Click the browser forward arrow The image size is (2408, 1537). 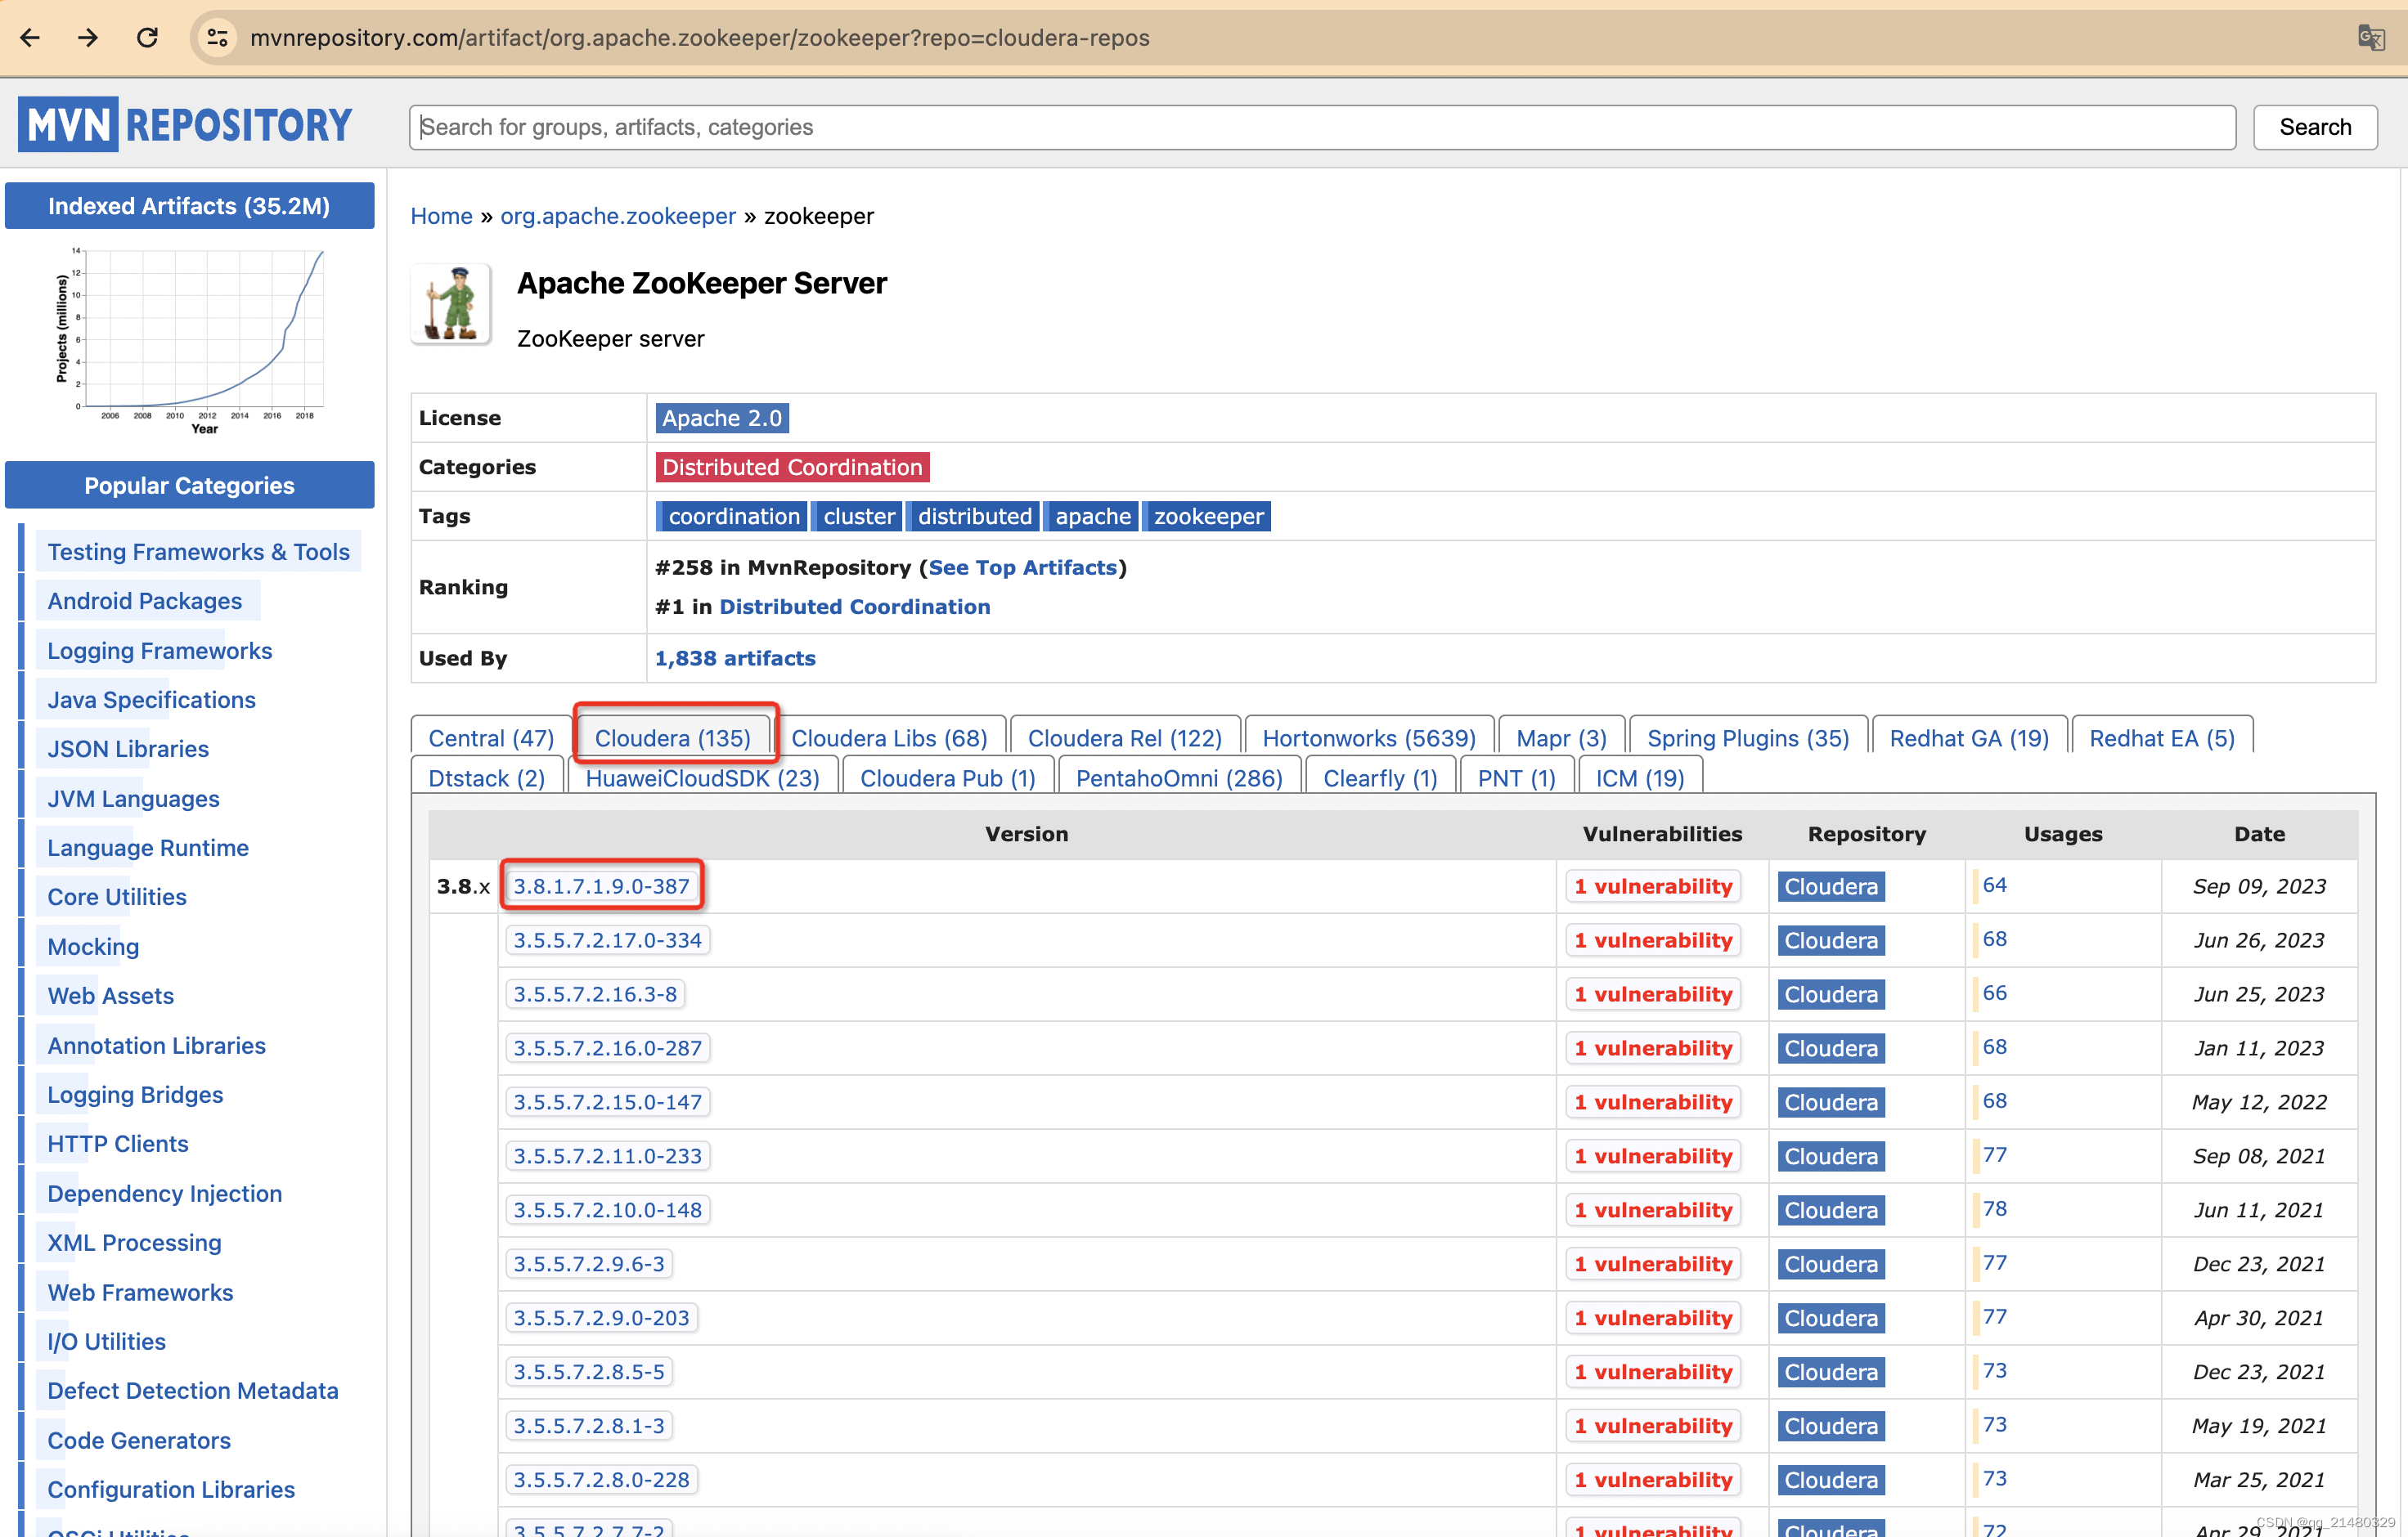(x=88, y=38)
